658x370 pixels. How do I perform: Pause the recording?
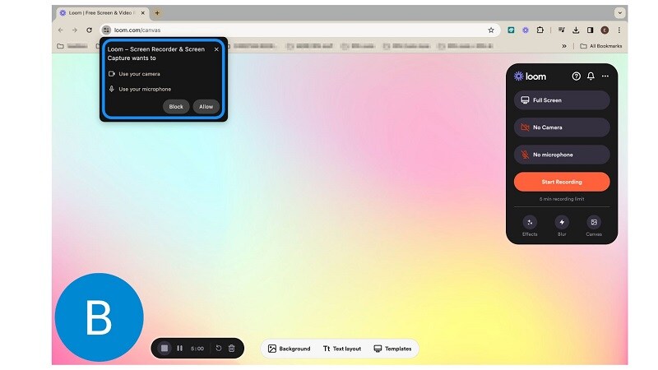(x=179, y=348)
